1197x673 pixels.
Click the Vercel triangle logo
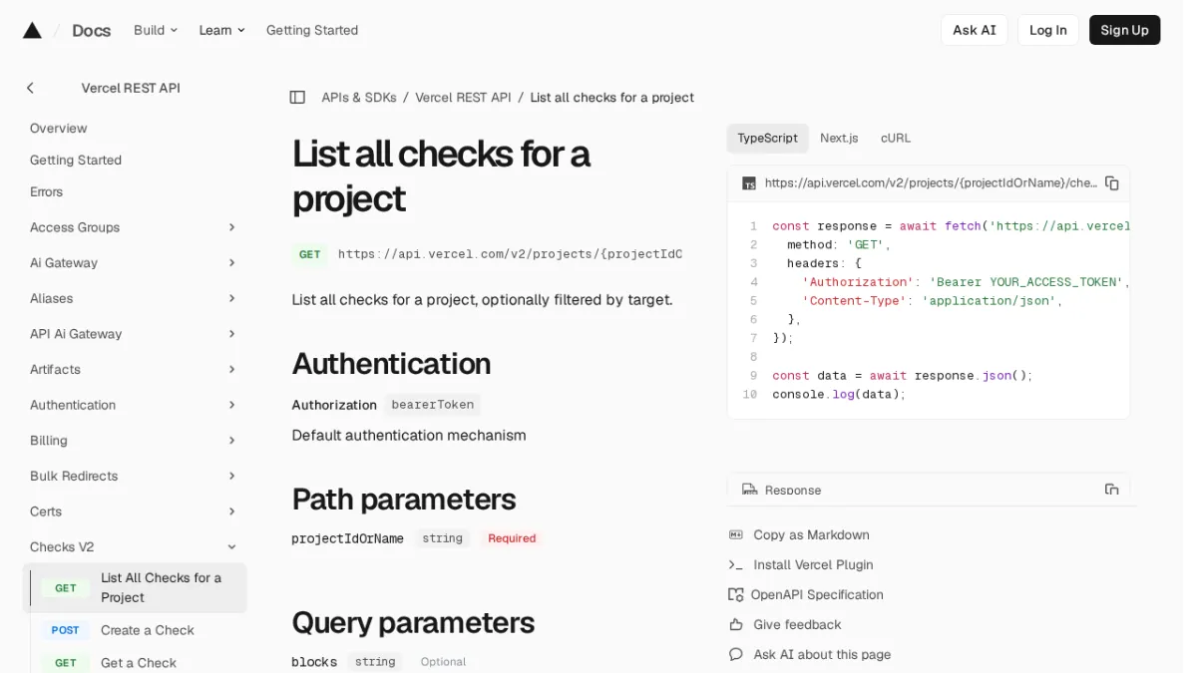click(32, 30)
